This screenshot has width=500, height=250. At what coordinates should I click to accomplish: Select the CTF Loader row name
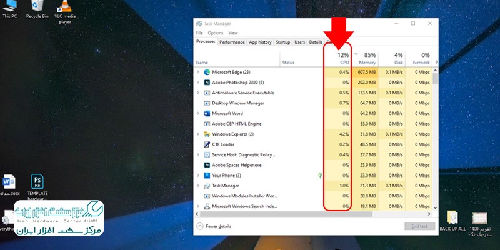tap(223, 144)
